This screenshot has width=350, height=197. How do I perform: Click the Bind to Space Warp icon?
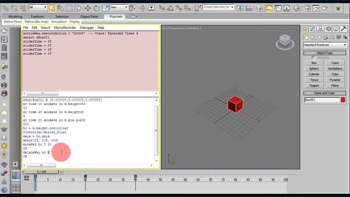pos(23,8)
